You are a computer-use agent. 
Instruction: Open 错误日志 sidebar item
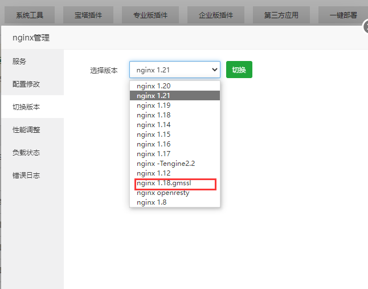[32, 175]
